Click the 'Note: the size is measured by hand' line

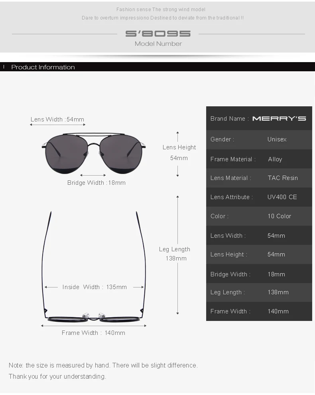tap(103, 366)
